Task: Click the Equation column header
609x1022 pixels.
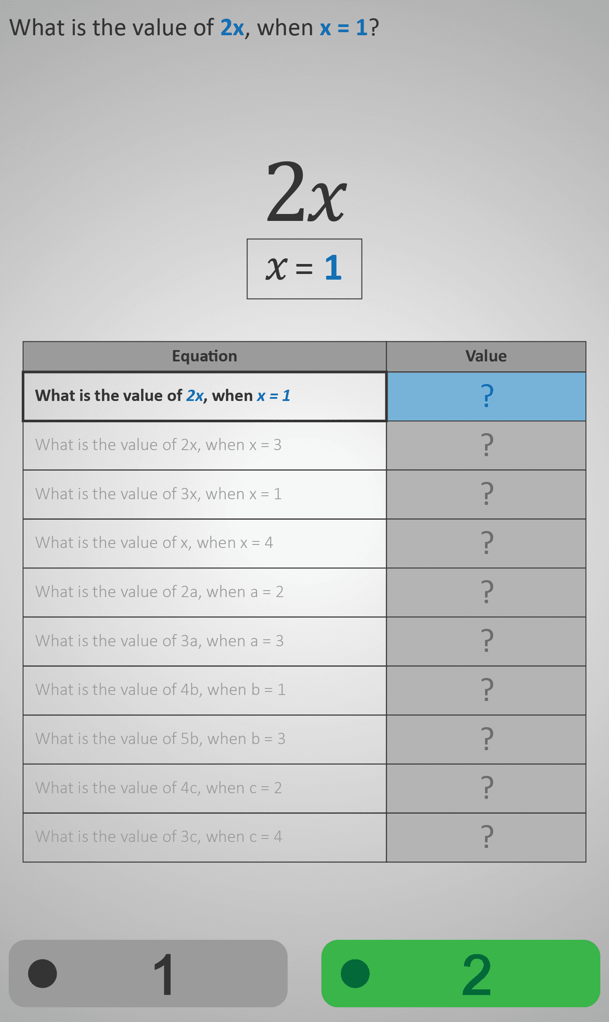Action: 204,356
